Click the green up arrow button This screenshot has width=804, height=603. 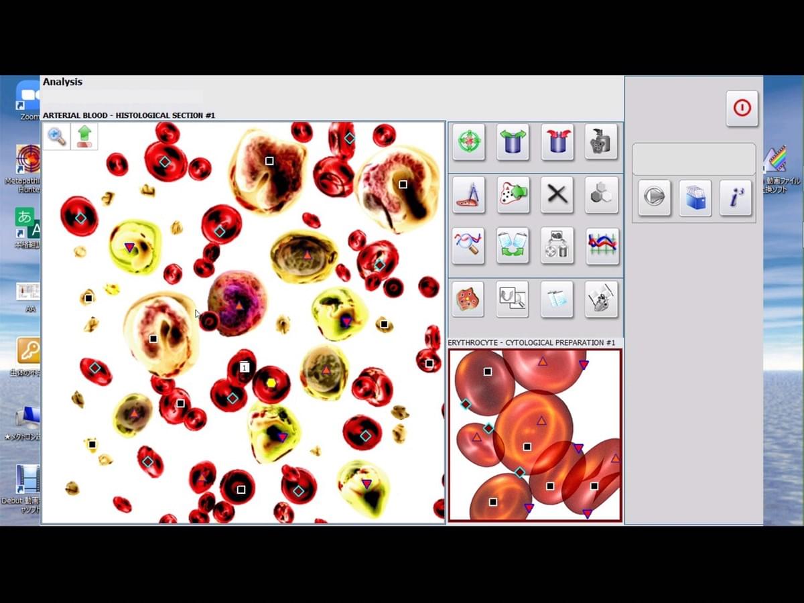(x=84, y=136)
